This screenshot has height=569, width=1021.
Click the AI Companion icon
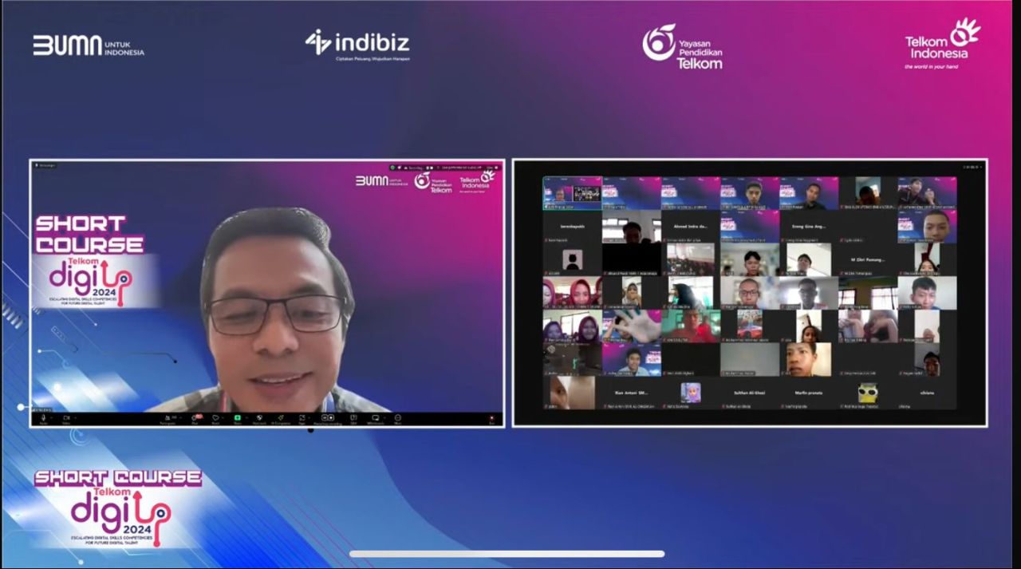pyautogui.click(x=280, y=418)
